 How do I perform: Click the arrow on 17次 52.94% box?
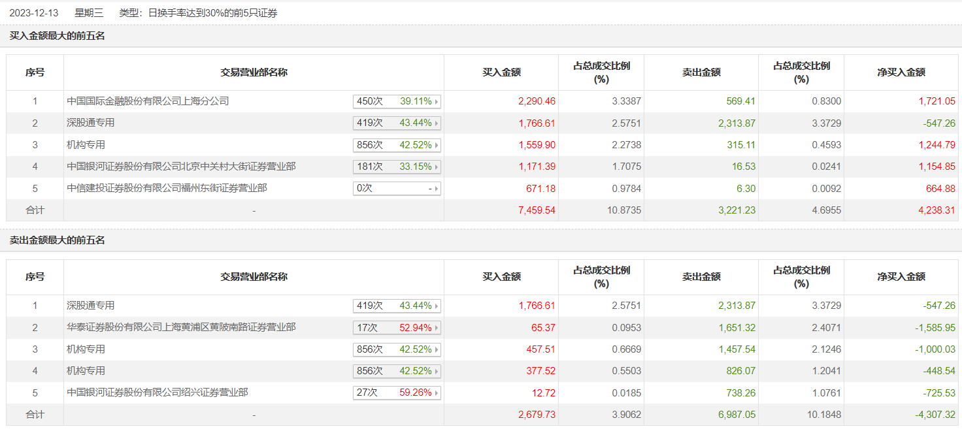[x=437, y=328]
